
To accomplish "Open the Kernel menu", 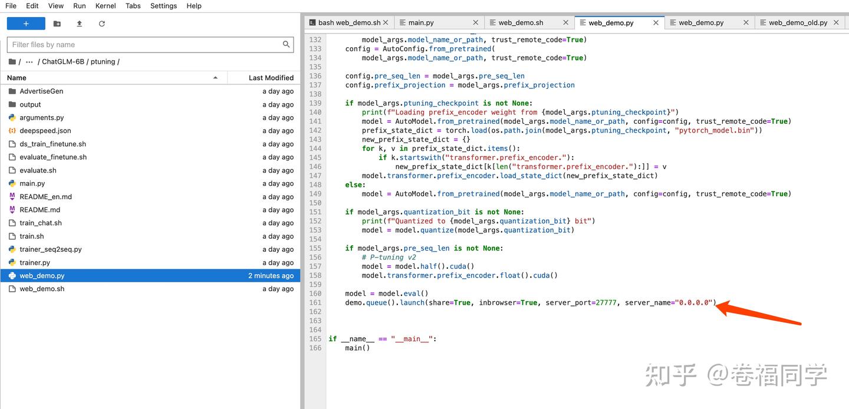I will (106, 6).
